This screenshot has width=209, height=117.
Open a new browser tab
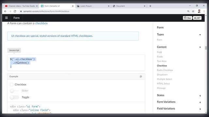click(150, 6)
